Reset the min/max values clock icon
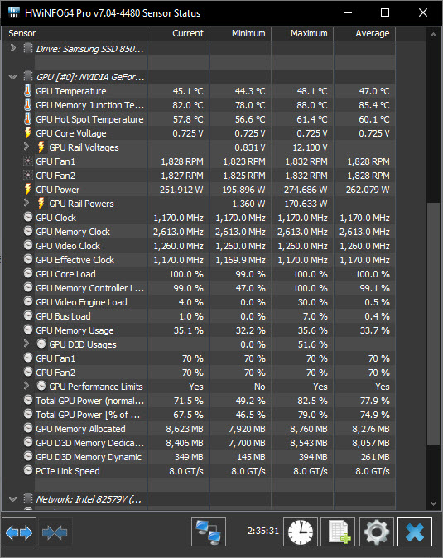443x558 pixels. coord(301,532)
